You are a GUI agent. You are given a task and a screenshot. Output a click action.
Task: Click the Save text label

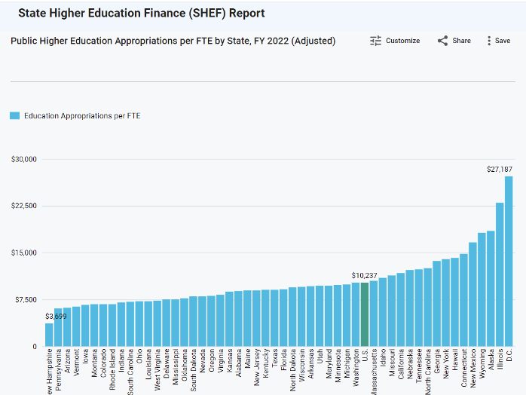tap(503, 41)
